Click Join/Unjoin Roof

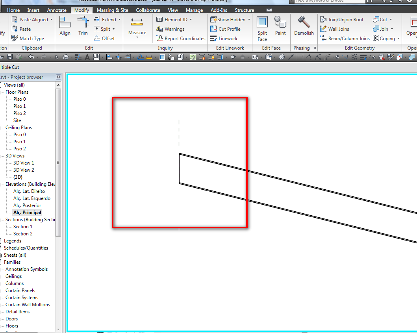coord(342,19)
